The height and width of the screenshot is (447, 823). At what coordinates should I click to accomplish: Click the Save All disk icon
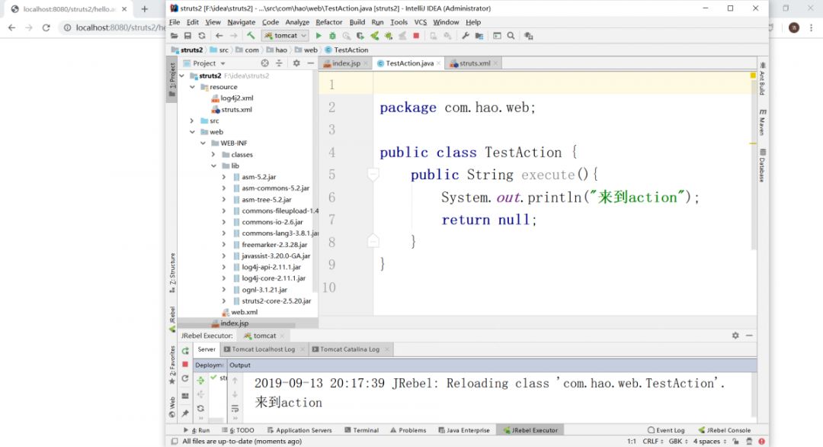pos(187,36)
